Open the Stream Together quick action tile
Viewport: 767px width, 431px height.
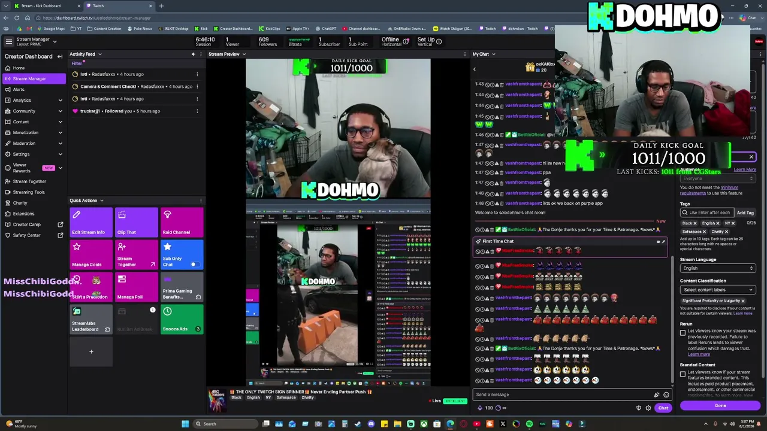click(x=136, y=254)
